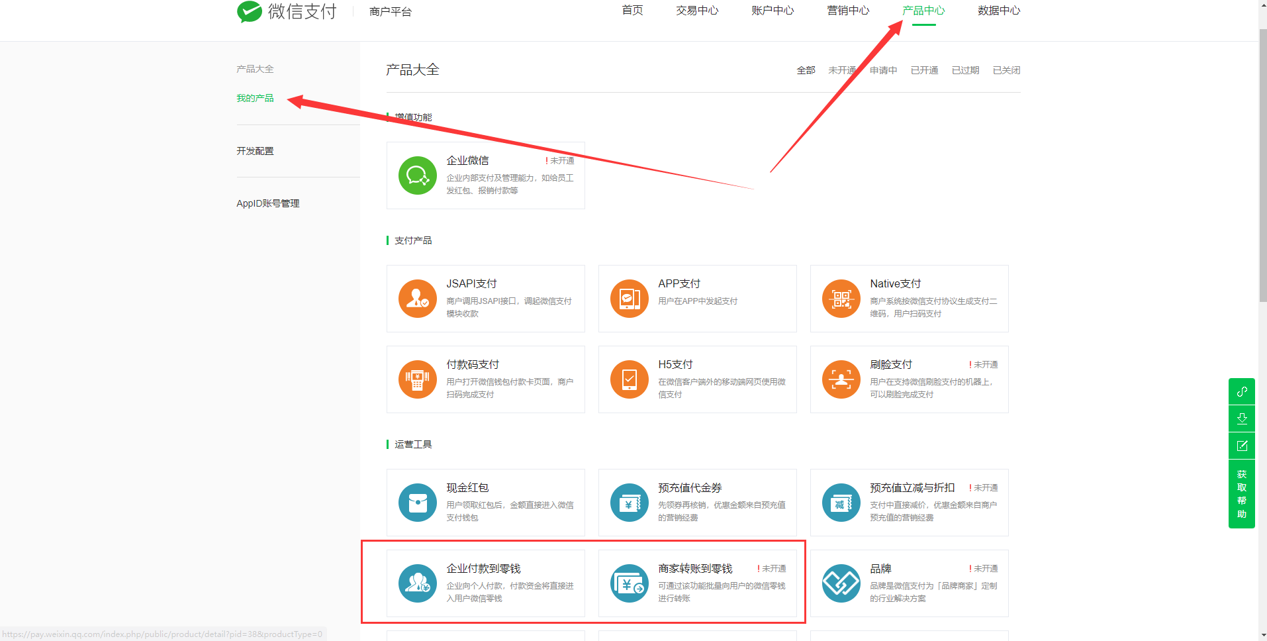Image resolution: width=1267 pixels, height=641 pixels.
Task: Click the 刷脸支付 face scan icon
Action: (x=841, y=379)
